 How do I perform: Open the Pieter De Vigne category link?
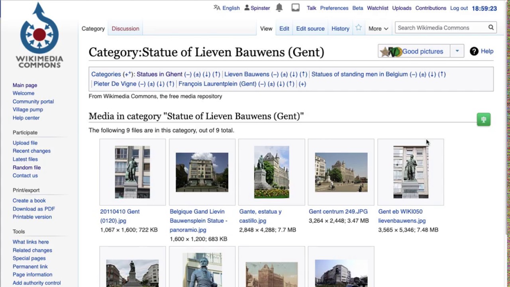point(115,84)
